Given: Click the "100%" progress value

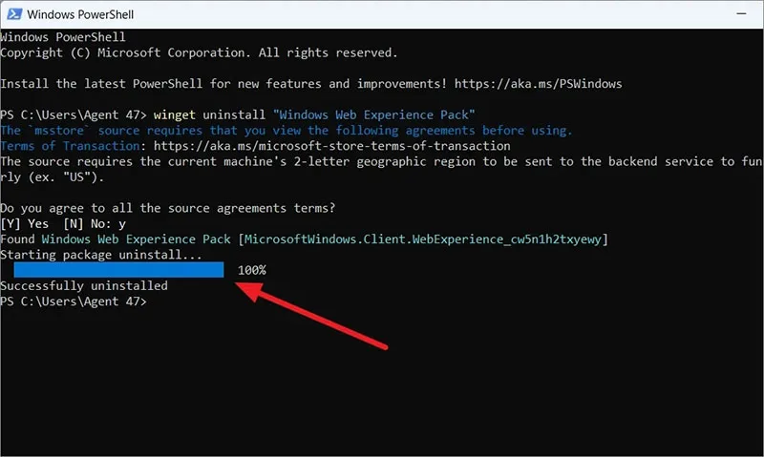Looking at the screenshot, I should [252, 270].
